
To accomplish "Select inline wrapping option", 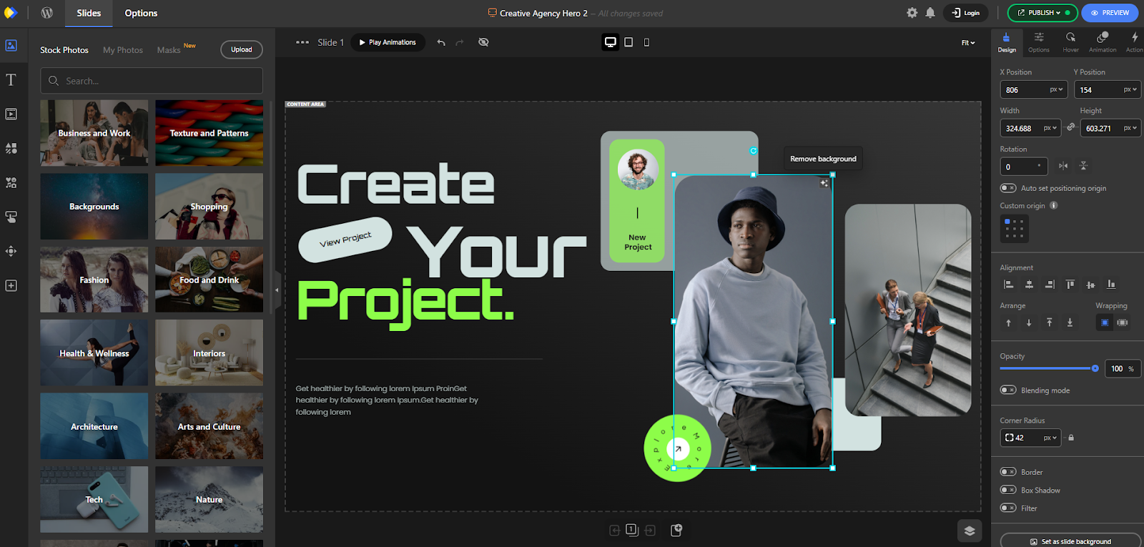I will 1123,322.
